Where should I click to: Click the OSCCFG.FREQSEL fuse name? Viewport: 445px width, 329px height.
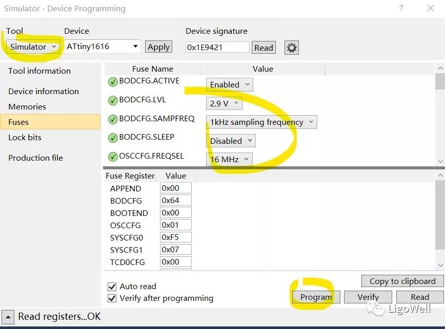pos(152,156)
